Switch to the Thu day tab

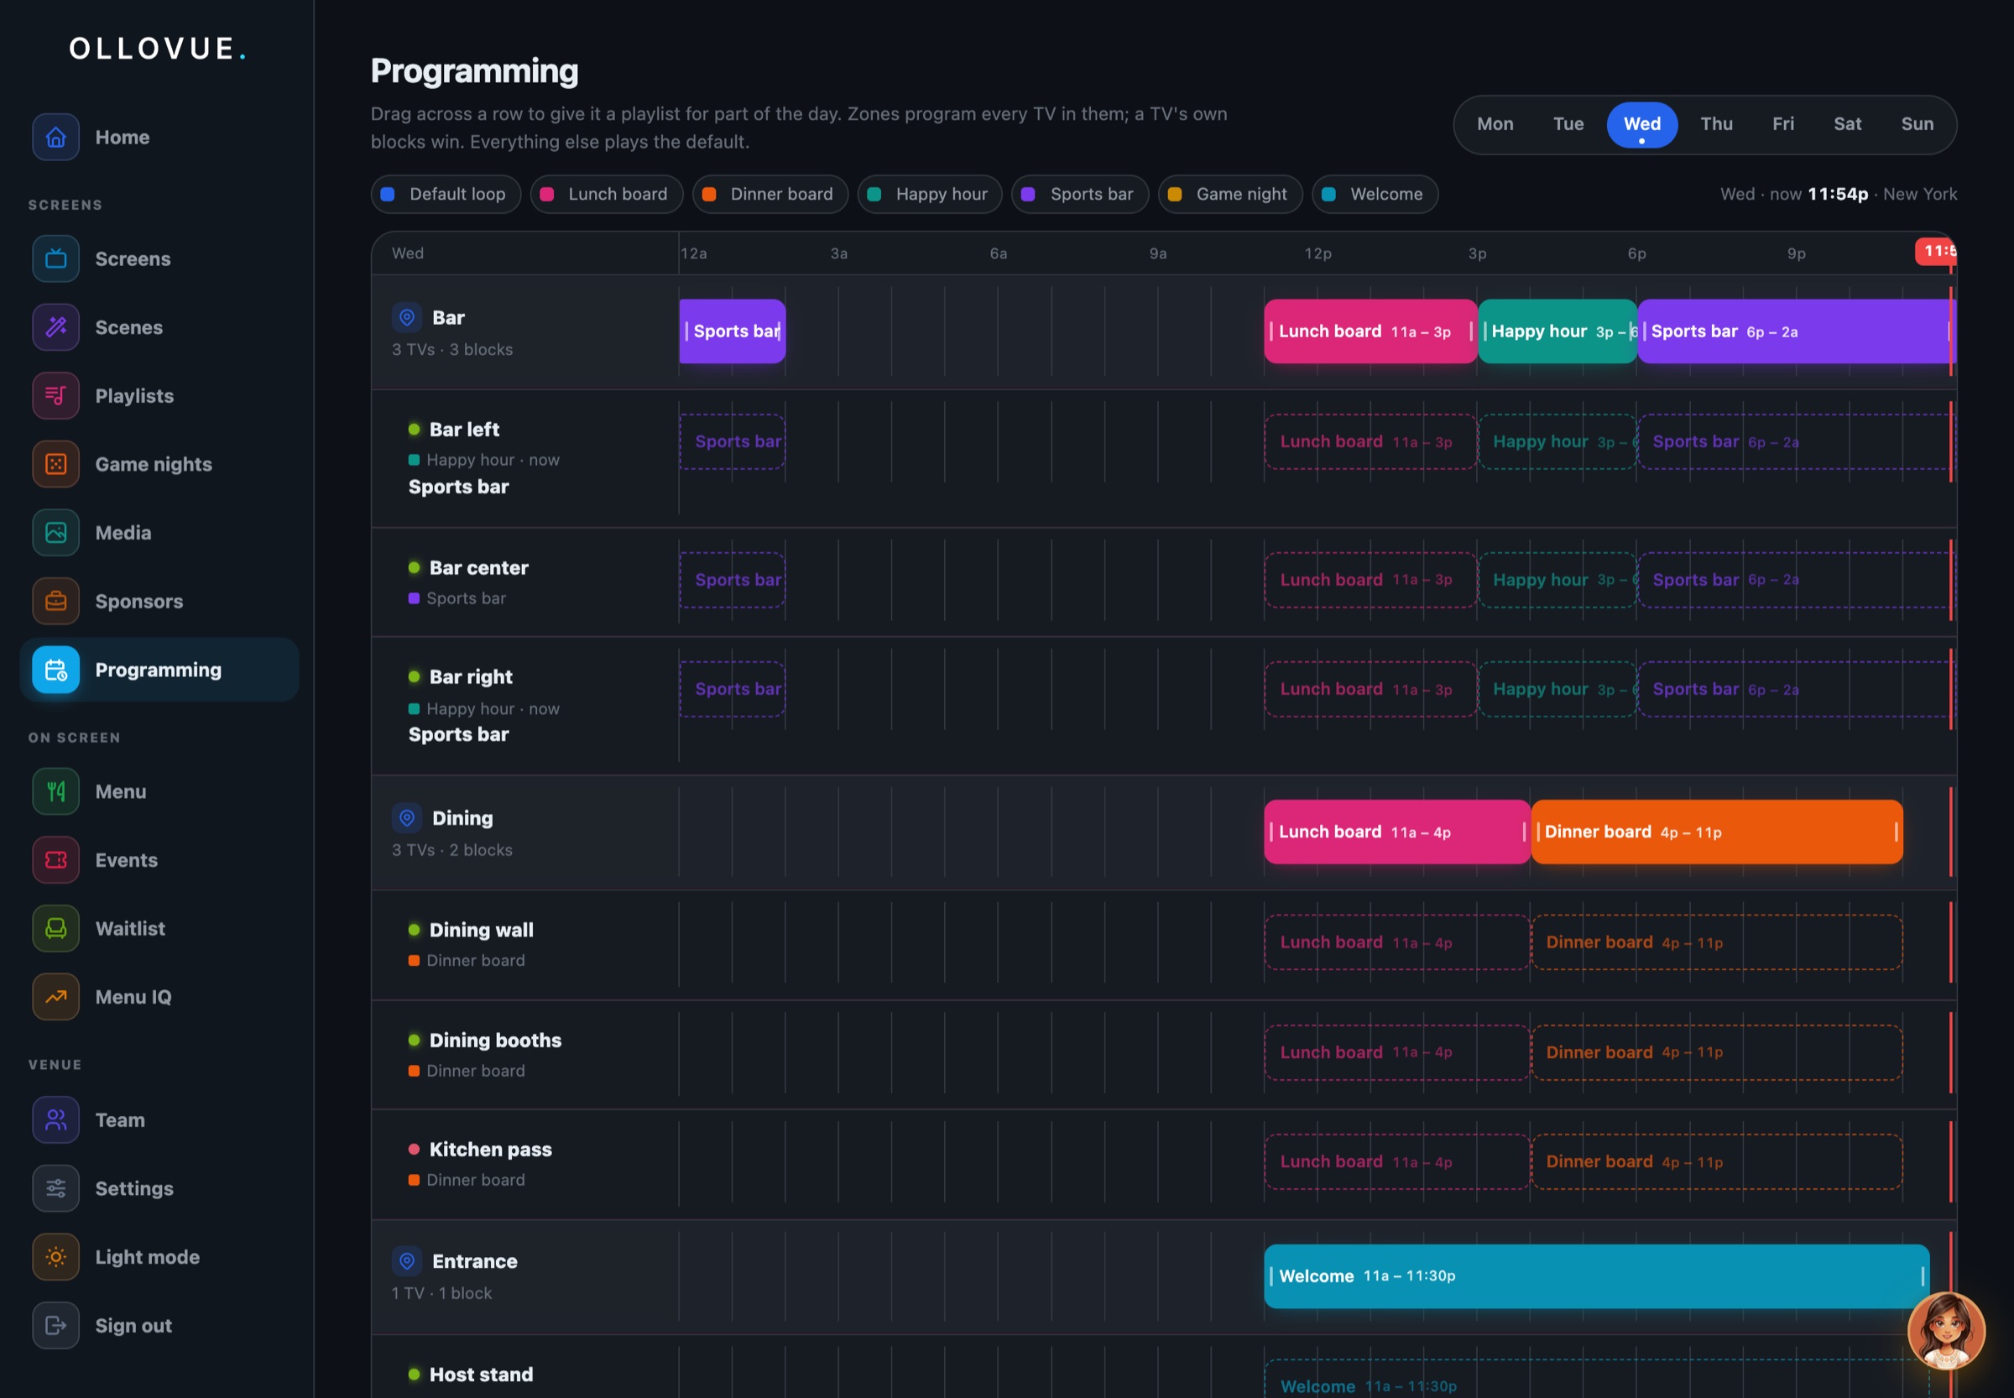click(x=1716, y=124)
